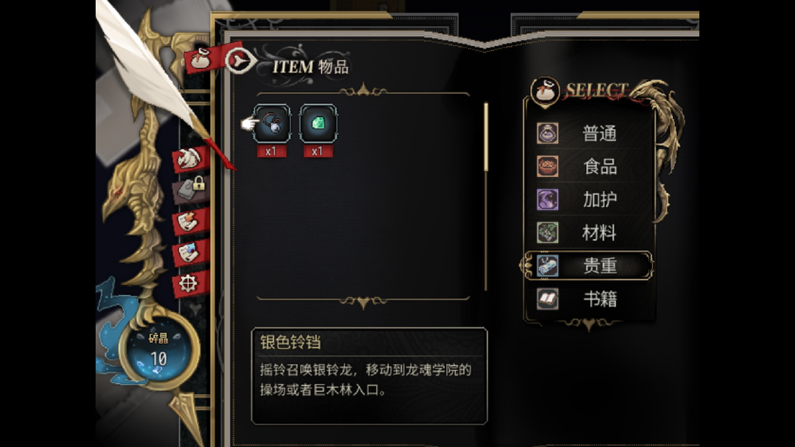
Task: Click the item list scrollbar
Action: point(486,196)
